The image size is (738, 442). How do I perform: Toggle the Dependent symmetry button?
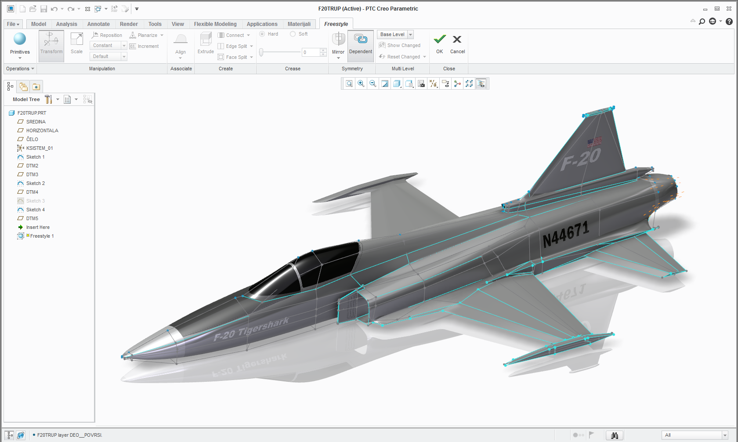361,46
